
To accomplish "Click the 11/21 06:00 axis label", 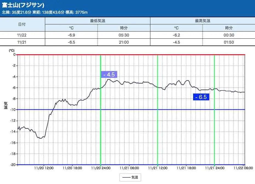I will (129, 168).
